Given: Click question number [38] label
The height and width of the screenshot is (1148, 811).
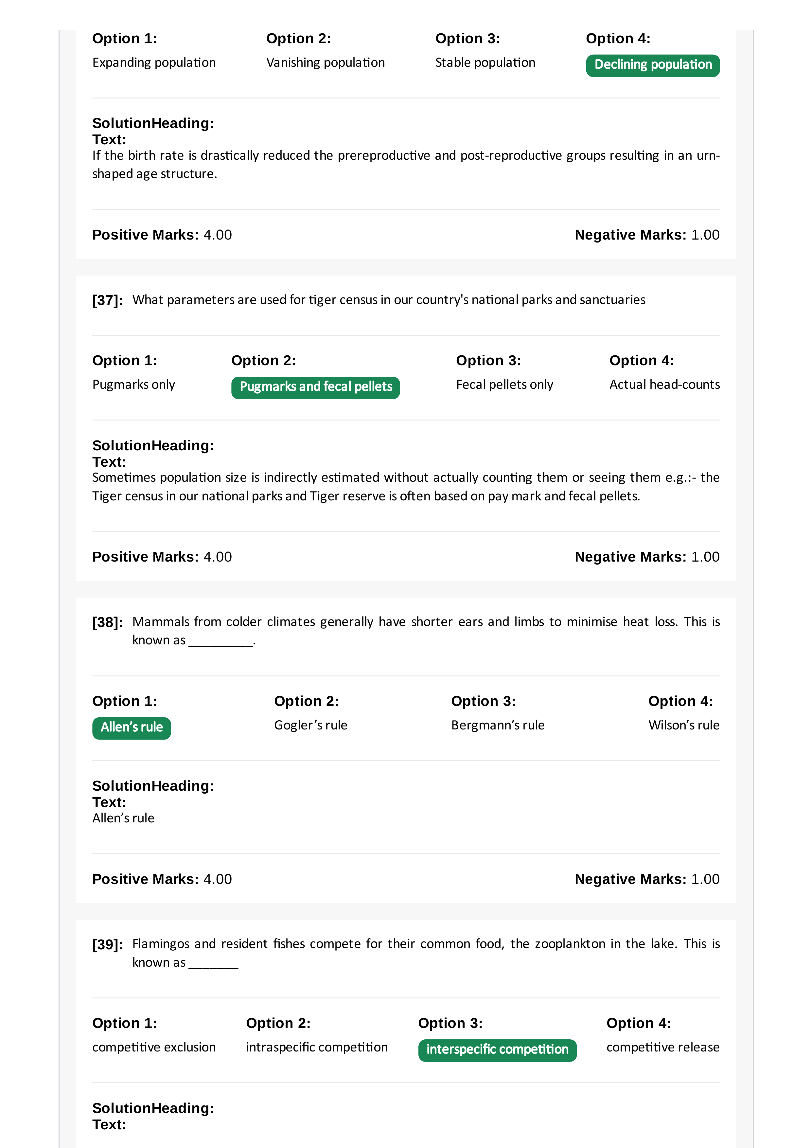Looking at the screenshot, I should pos(107,622).
